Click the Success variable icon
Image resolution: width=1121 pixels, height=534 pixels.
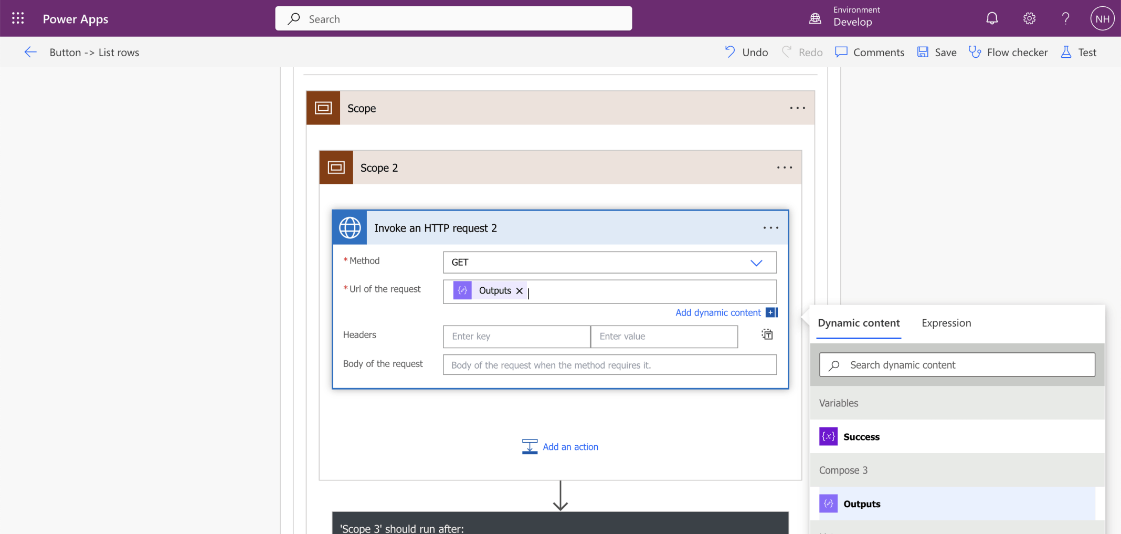pyautogui.click(x=829, y=436)
